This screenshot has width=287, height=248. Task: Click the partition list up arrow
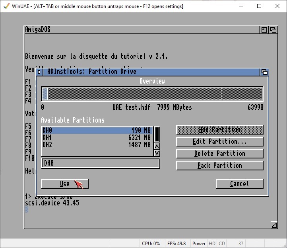[x=157, y=146]
